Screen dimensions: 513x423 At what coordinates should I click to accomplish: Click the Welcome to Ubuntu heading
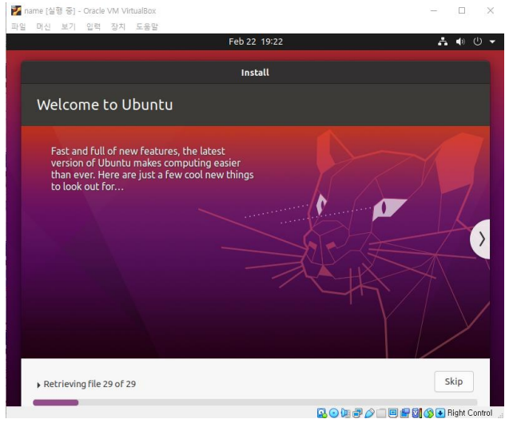(x=105, y=105)
